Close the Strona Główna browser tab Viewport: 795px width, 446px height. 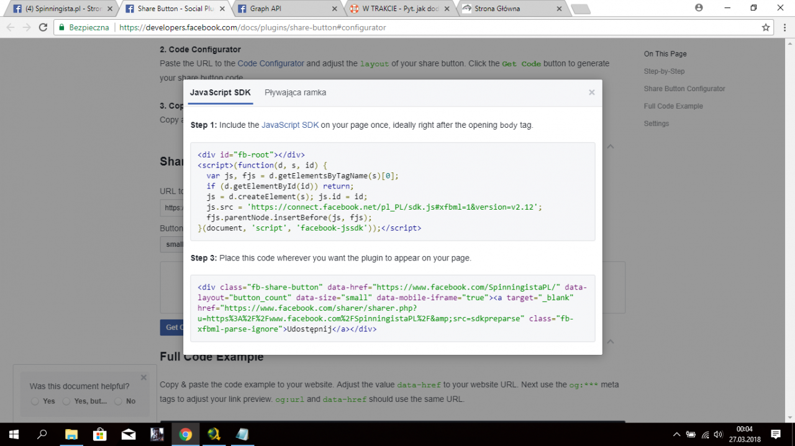tap(559, 9)
